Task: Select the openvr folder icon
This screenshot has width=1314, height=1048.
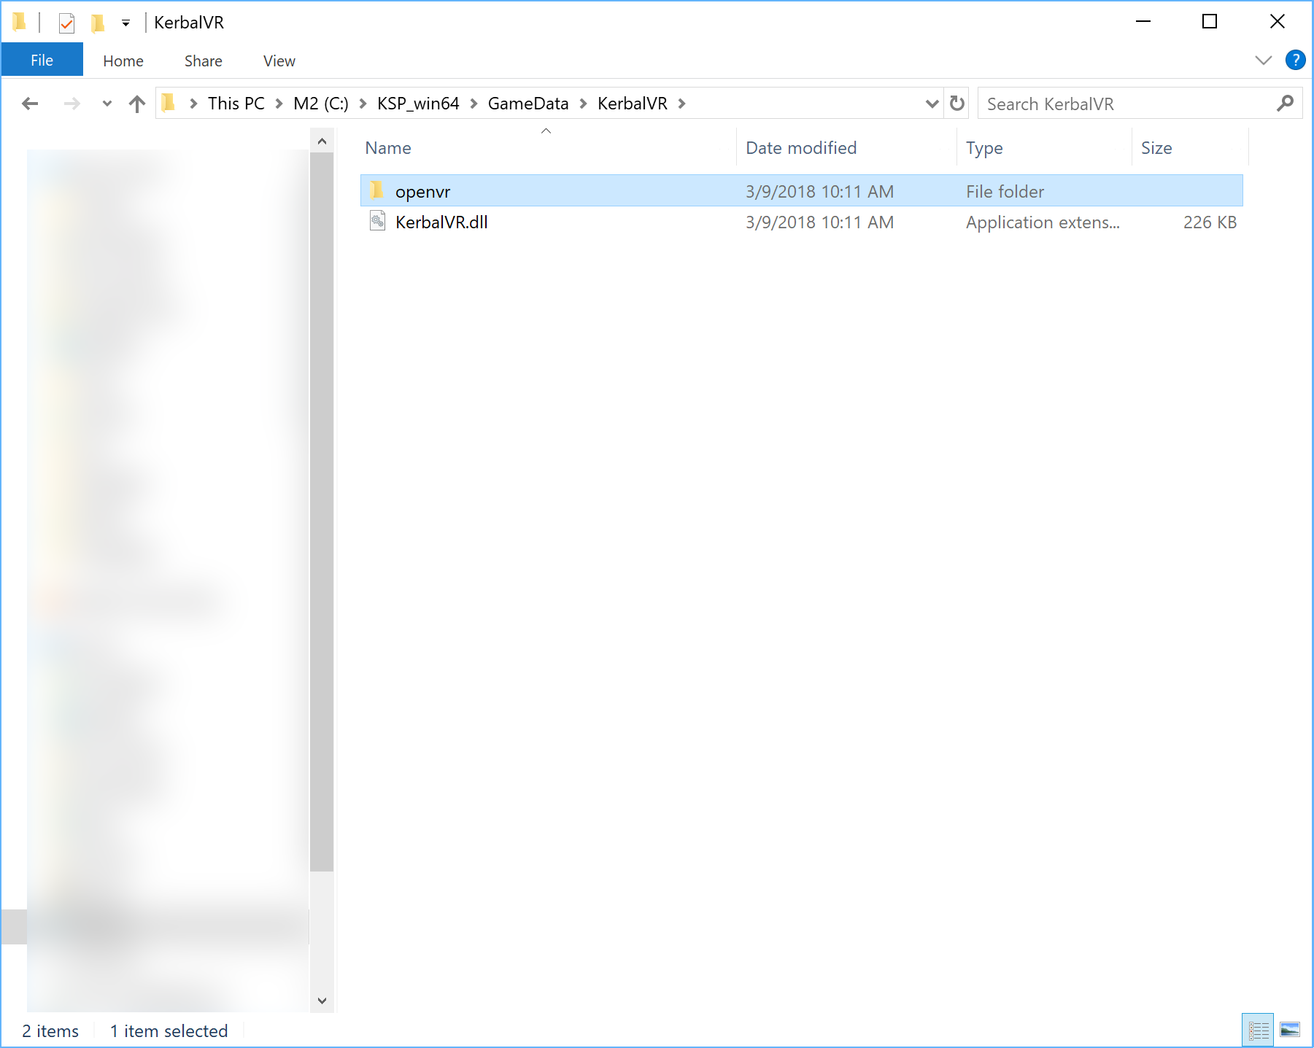Action: tap(377, 190)
